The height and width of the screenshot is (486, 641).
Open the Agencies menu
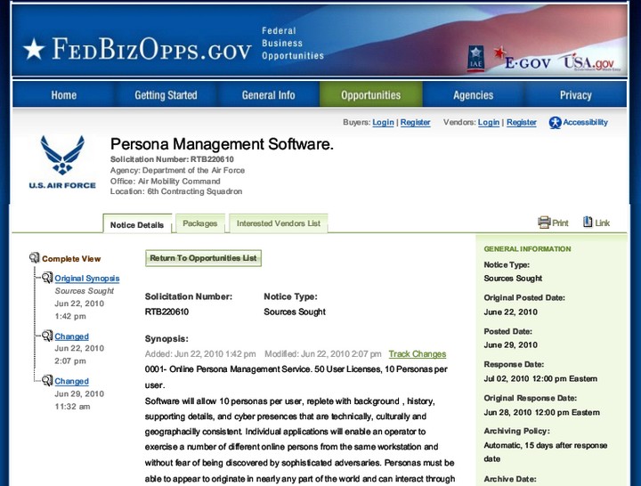coord(474,95)
